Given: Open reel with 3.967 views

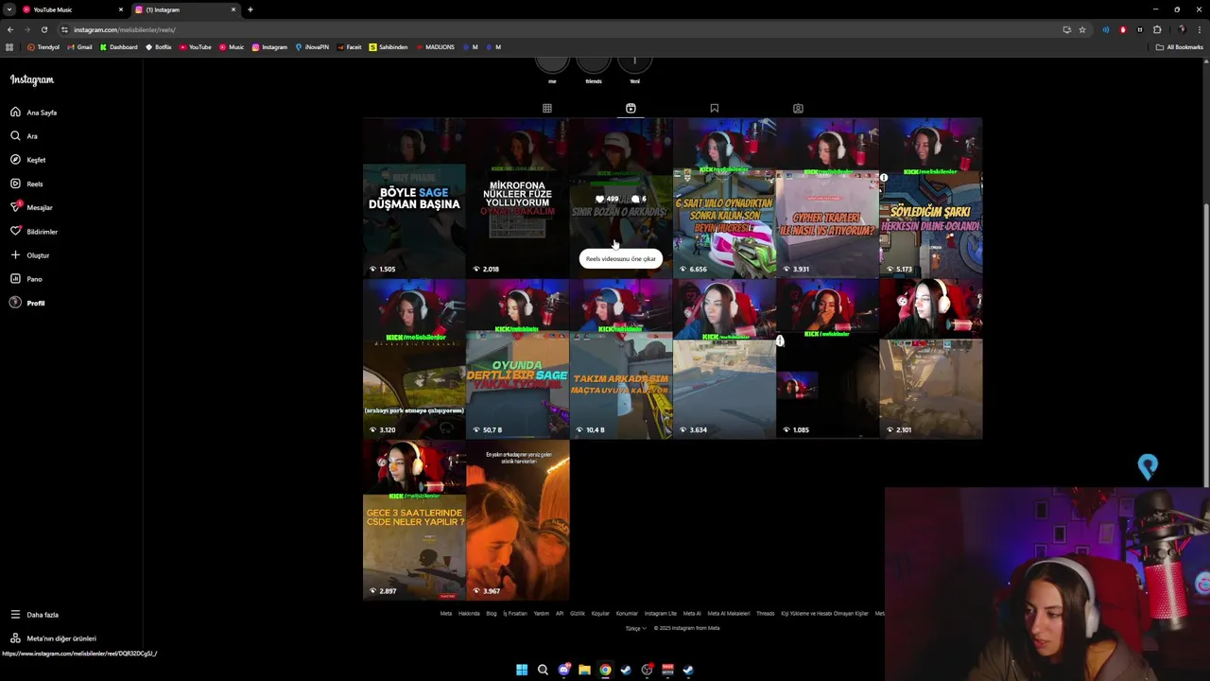Looking at the screenshot, I should tap(517, 520).
